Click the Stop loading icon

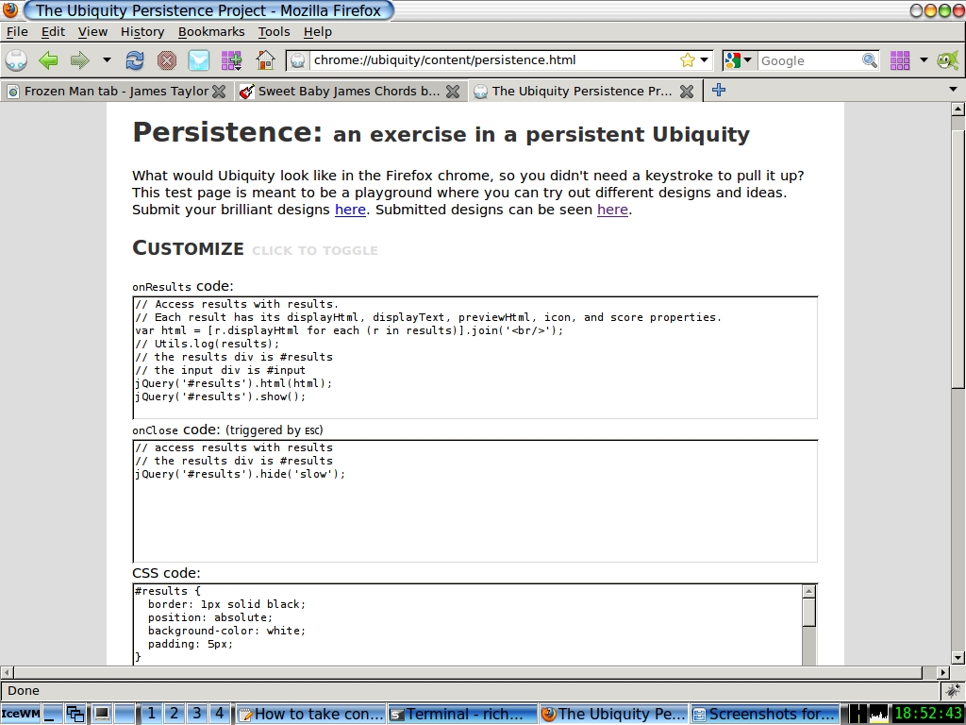click(x=166, y=60)
